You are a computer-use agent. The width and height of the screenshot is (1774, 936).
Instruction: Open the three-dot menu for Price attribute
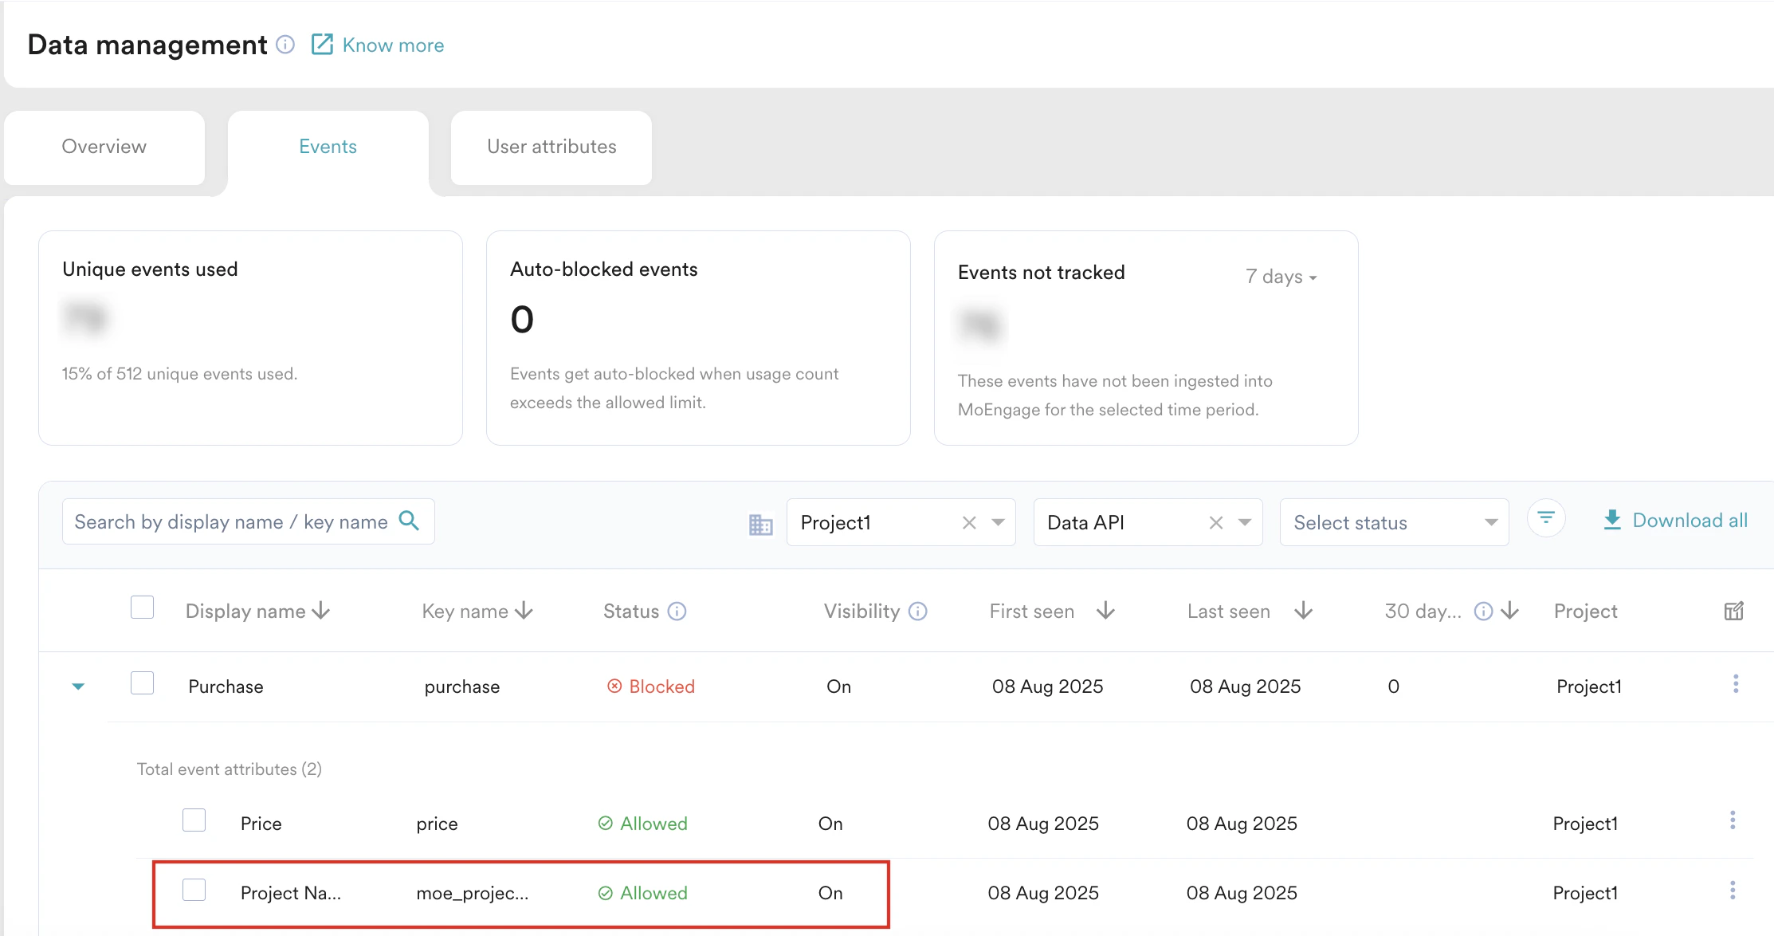(1733, 821)
